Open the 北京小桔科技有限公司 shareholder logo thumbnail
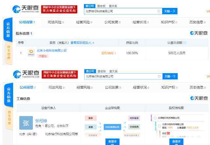 (31, 53)
